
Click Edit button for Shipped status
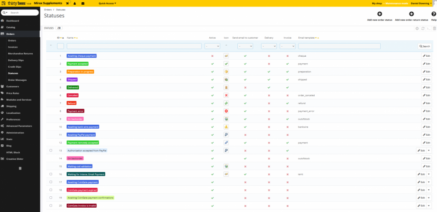pyautogui.click(x=427, y=79)
